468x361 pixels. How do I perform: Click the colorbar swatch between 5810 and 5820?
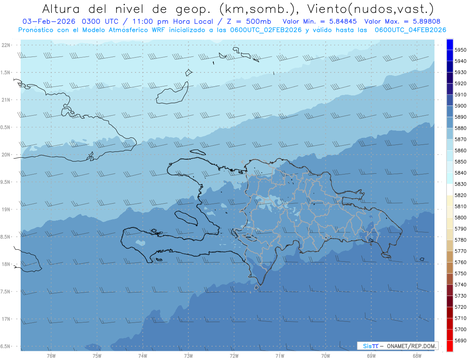click(x=450, y=201)
